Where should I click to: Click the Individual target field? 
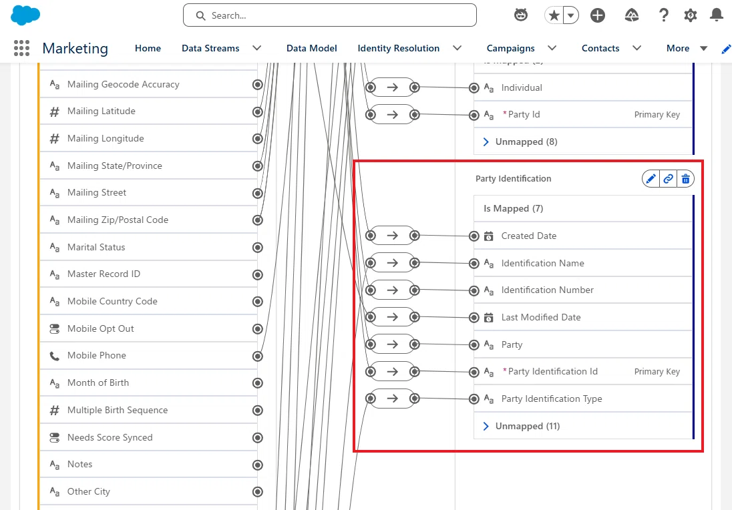coord(583,87)
